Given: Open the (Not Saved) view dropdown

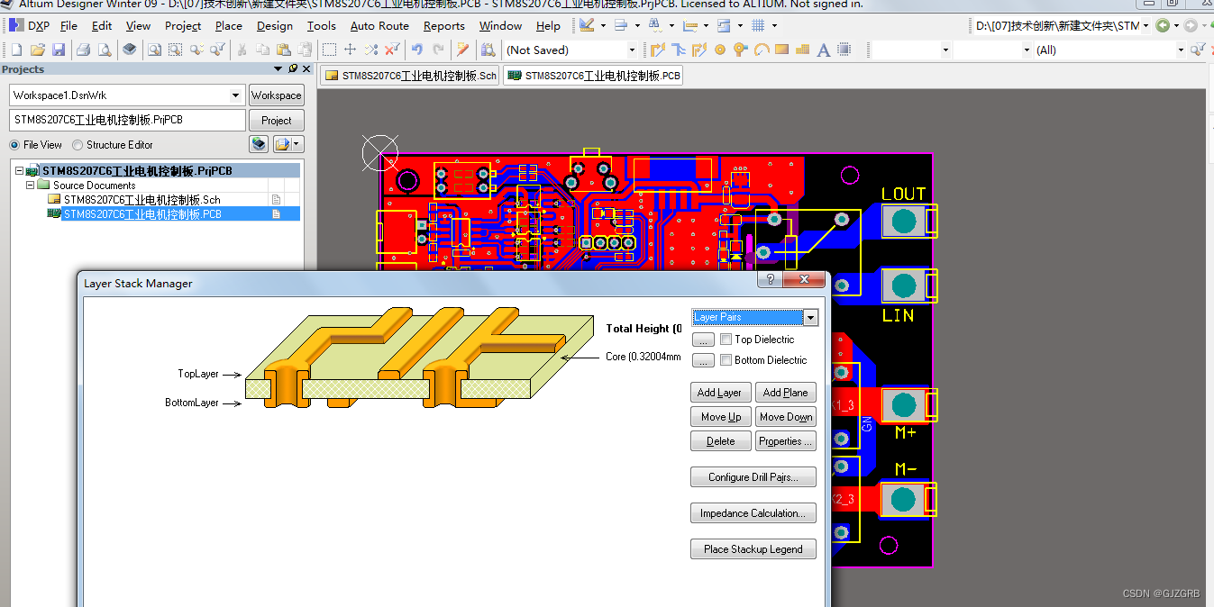Looking at the screenshot, I should pos(631,50).
